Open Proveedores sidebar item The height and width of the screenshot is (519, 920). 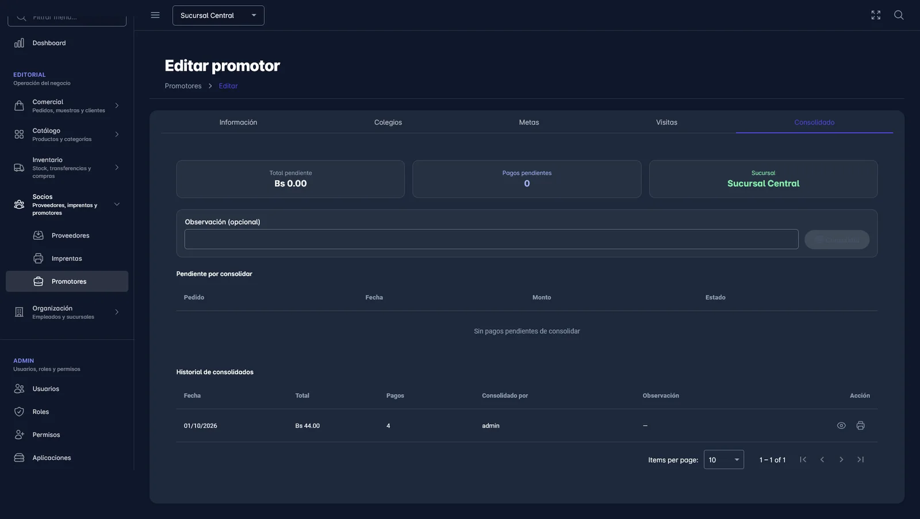(67, 236)
